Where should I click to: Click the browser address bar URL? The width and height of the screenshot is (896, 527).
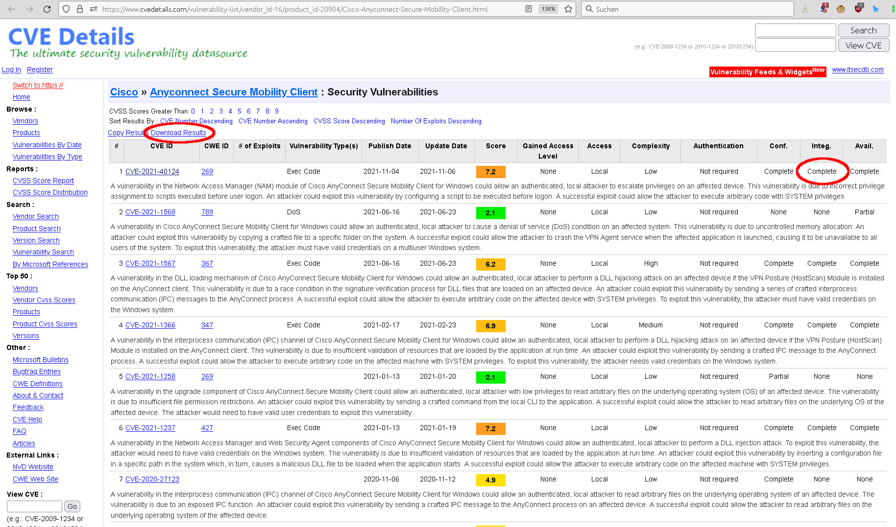tap(295, 9)
